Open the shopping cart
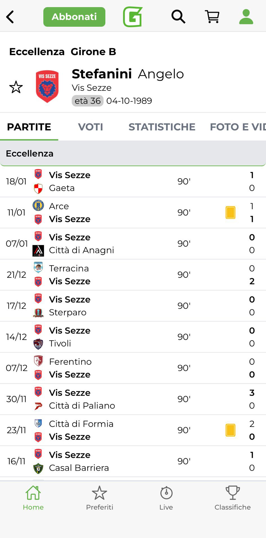 [212, 17]
